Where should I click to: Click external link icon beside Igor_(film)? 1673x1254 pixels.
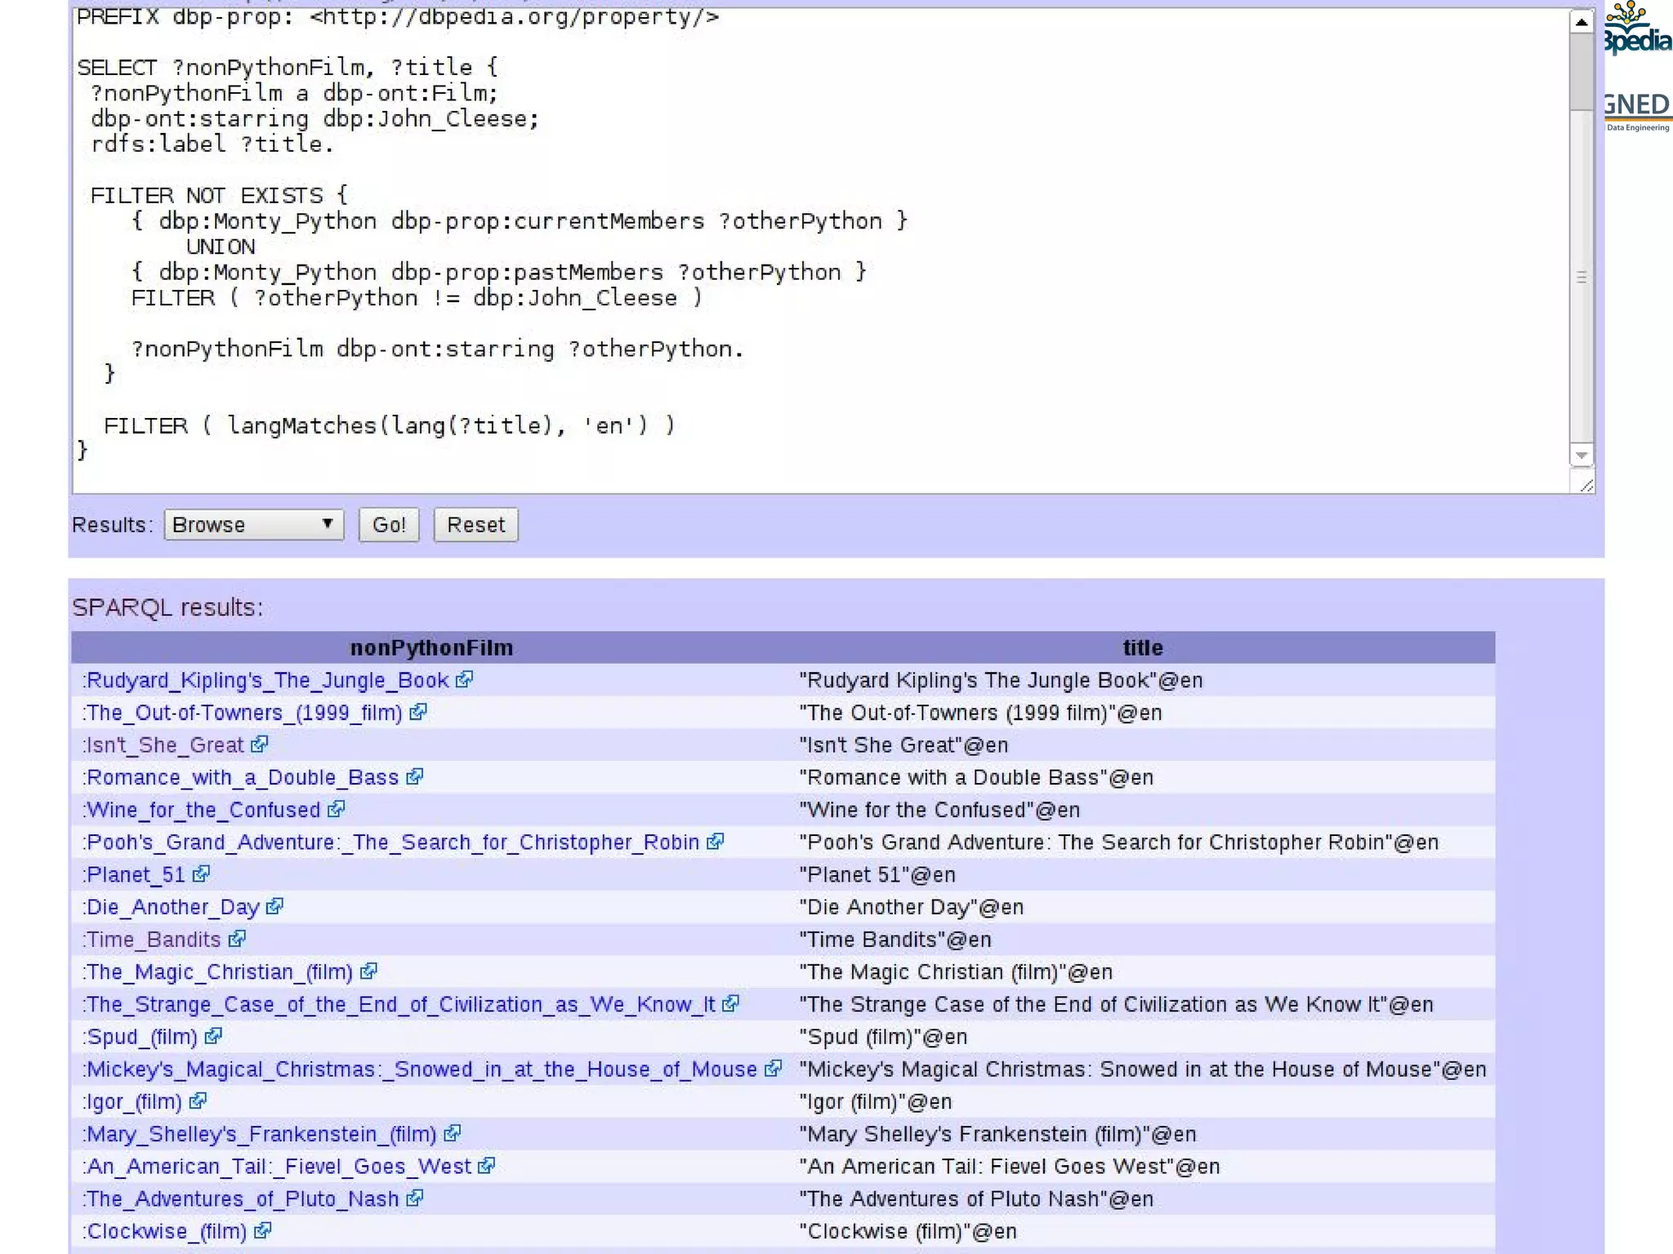coord(199,1101)
